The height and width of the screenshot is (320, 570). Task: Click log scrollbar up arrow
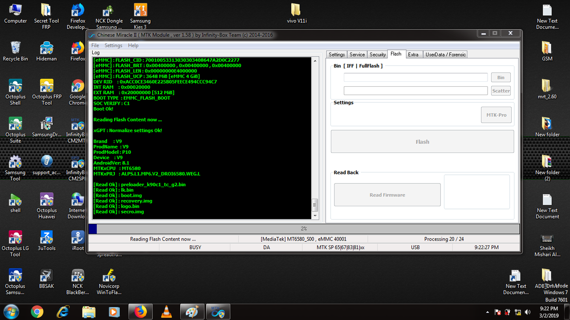(x=315, y=61)
